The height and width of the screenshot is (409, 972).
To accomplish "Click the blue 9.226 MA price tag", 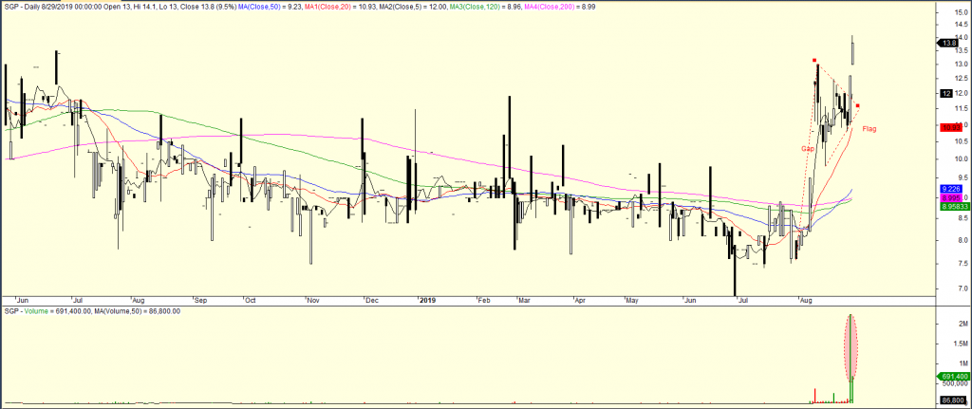I will click(951, 188).
